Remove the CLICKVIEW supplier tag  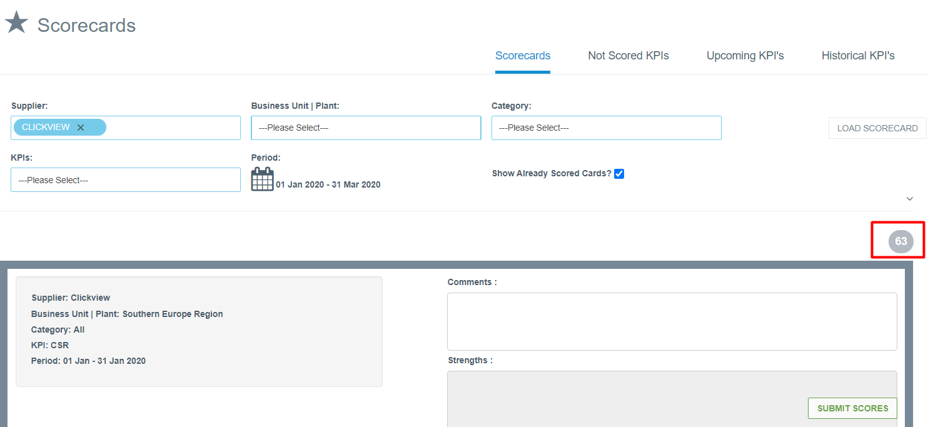81,128
